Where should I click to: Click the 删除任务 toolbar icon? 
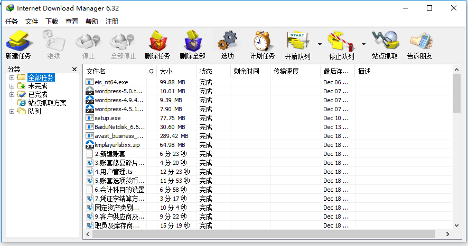pos(157,41)
